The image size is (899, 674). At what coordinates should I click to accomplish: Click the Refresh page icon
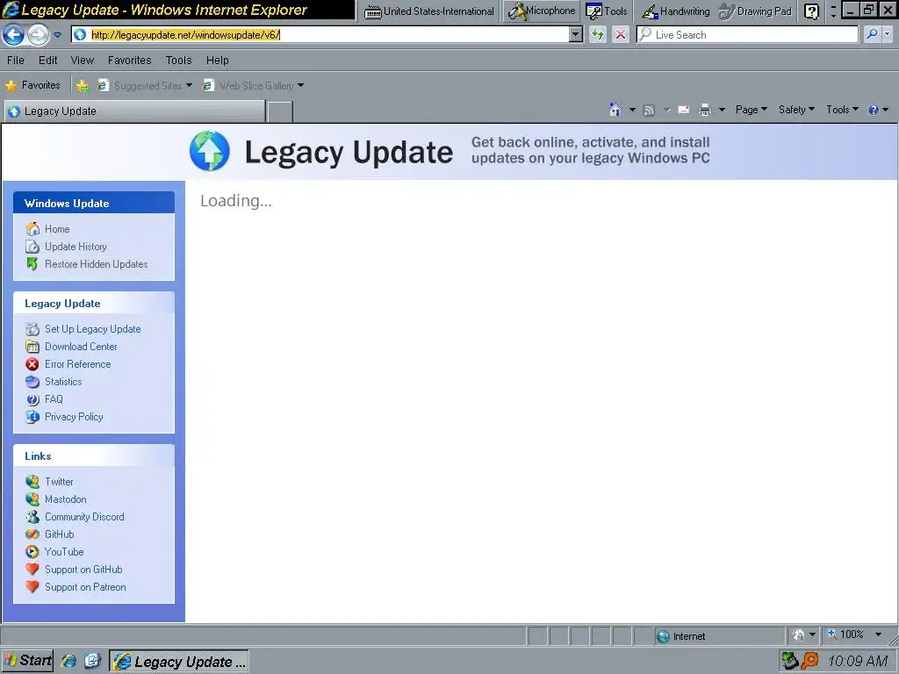[598, 35]
